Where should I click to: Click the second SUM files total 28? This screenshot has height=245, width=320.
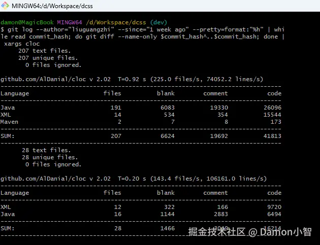118,228
